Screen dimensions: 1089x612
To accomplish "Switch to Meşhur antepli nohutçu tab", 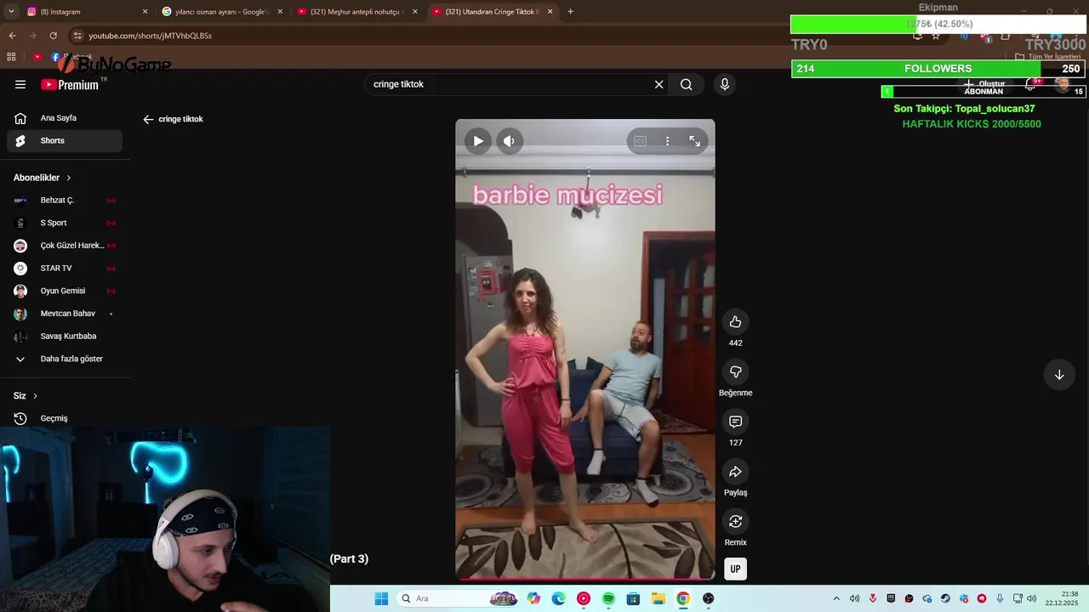I will 356,12.
